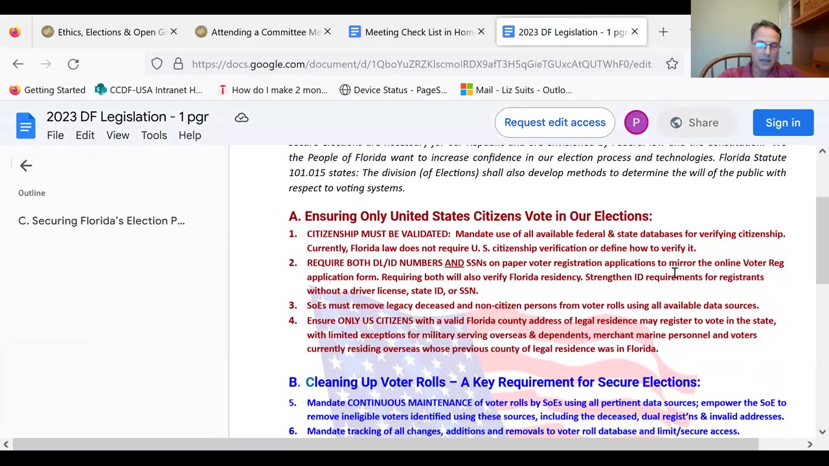This screenshot has height=466, width=829.
Task: Reload the current page
Action: [x=73, y=64]
